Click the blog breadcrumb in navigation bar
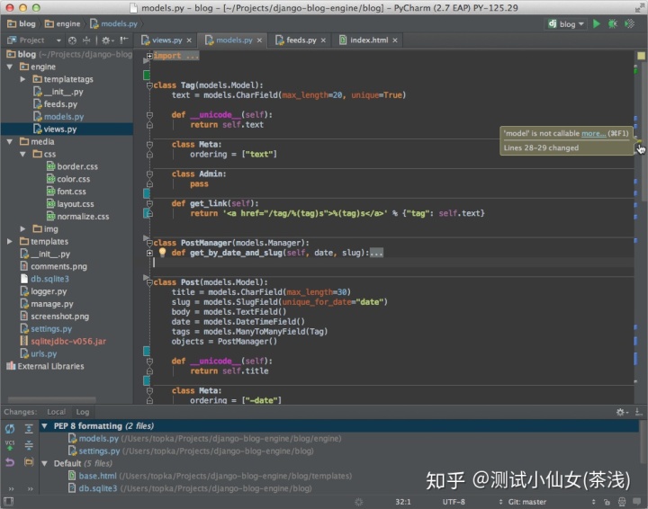This screenshot has height=509, width=648. pos(22,24)
